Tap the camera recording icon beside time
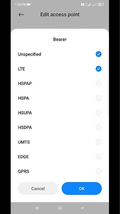This screenshot has height=214, width=120. 29,4
